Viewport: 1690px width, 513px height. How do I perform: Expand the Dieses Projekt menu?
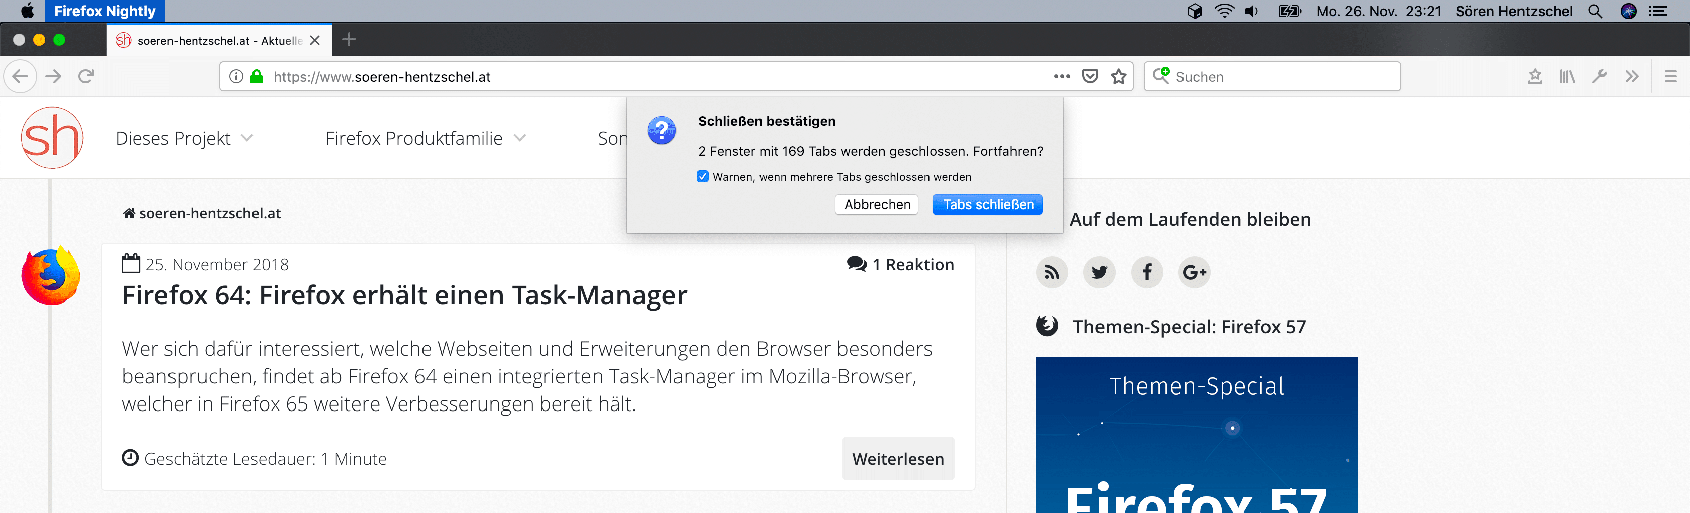tap(184, 138)
